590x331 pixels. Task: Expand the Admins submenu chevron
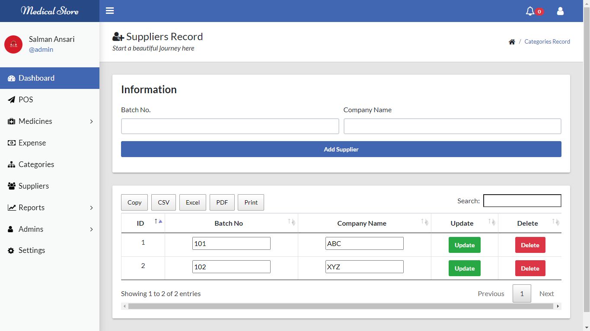point(91,230)
